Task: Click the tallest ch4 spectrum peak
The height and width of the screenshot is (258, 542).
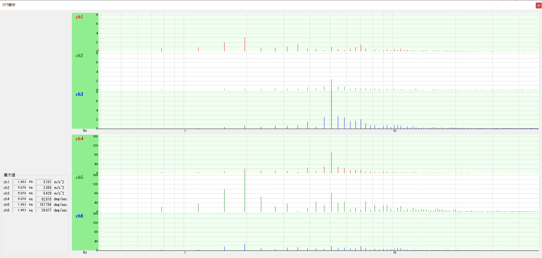Action: coord(331,163)
